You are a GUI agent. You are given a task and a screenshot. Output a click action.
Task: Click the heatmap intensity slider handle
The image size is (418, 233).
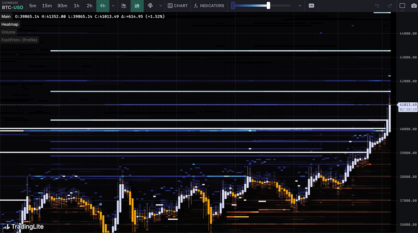pos(268,5)
